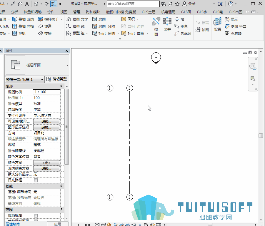Screen dimensions: 265x226
Task: Toggle visual style in view control bar
Action: (103, 225)
